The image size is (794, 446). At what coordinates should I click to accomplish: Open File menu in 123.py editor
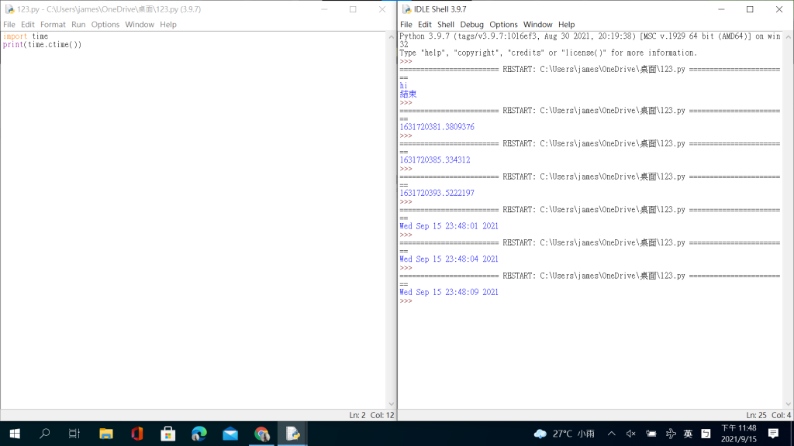9,24
